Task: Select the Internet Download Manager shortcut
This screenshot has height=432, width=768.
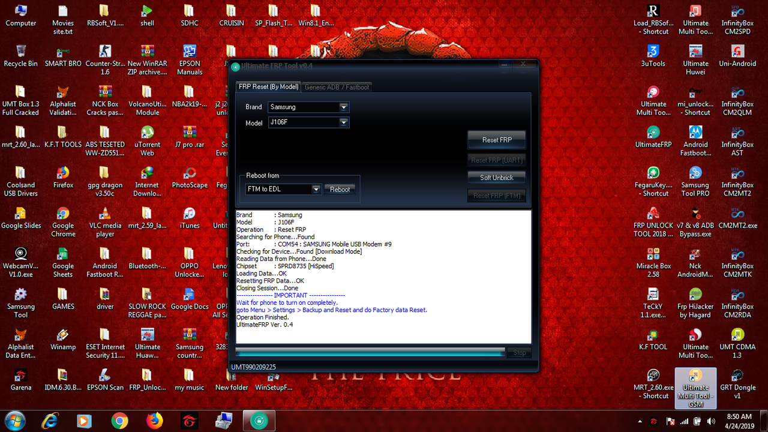Action: pos(147,181)
